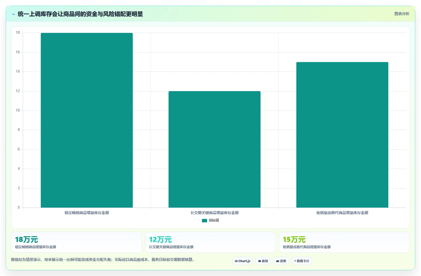Viewport: 421px width, 276px height.
Task: Click the 稳定畅销商品增量库存金额 caption under 18万元
Action: pyautogui.click(x=36, y=247)
